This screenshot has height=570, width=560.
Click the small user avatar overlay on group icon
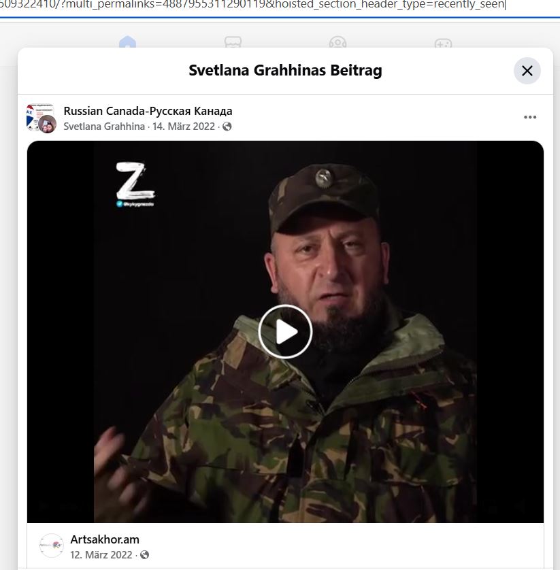(x=47, y=124)
